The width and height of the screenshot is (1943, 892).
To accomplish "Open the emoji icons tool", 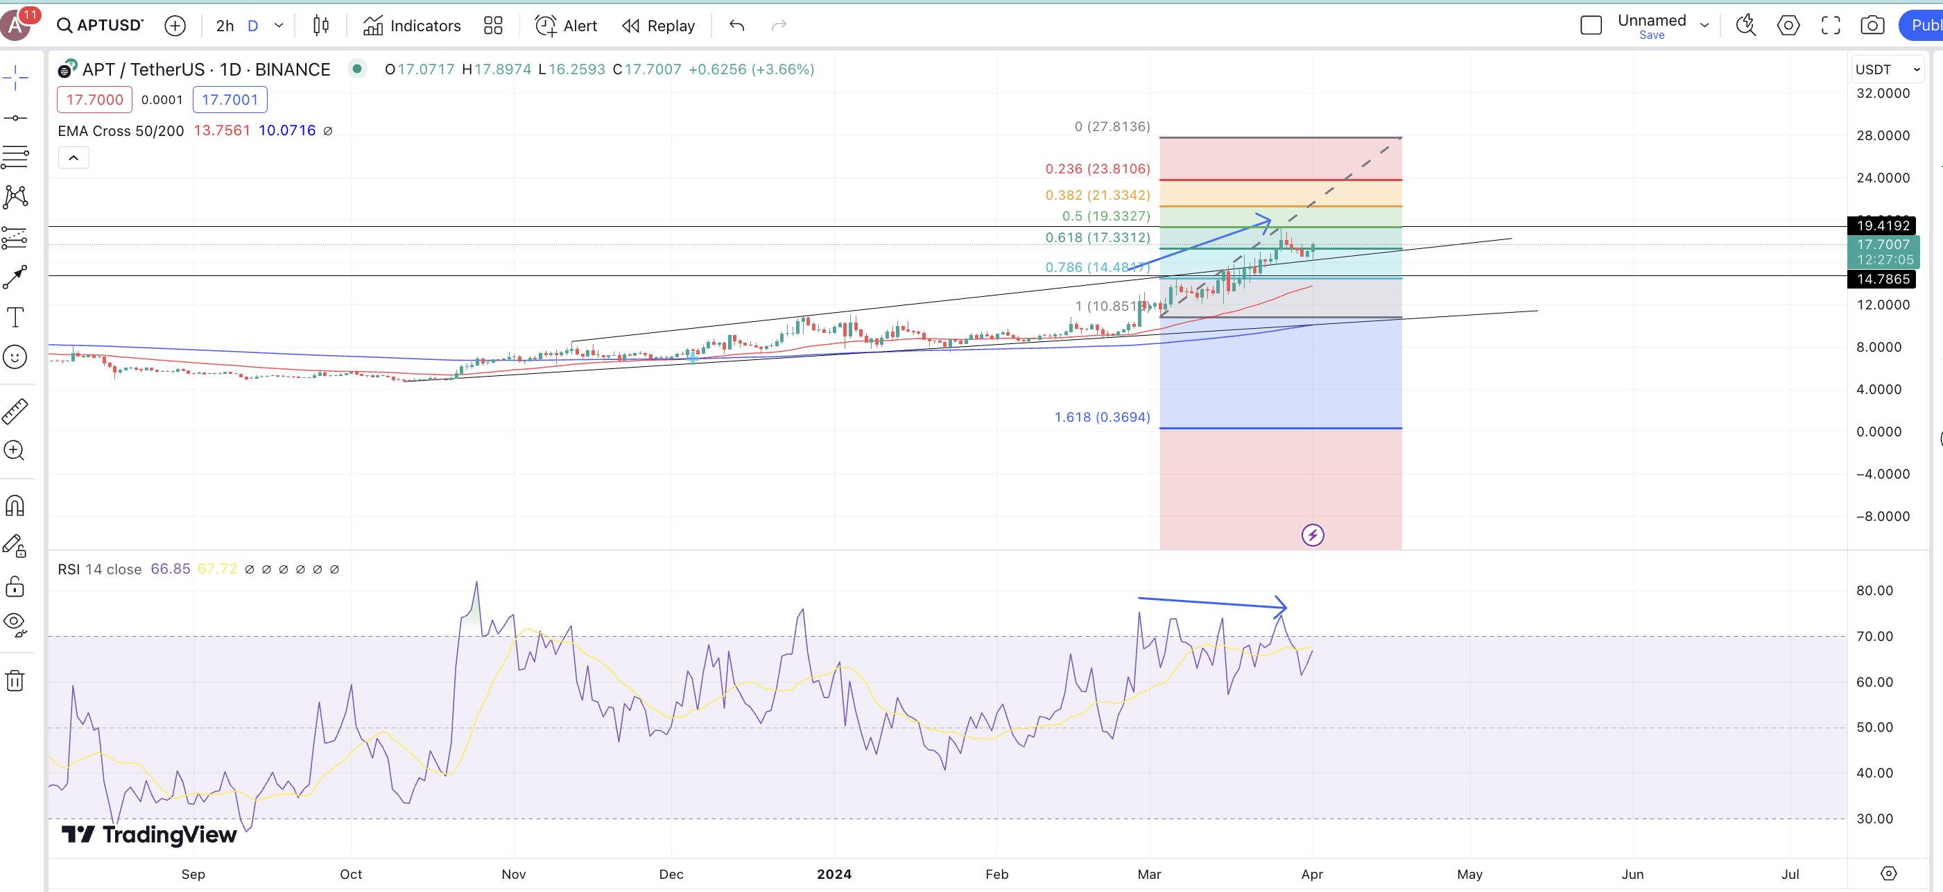I will (15, 357).
